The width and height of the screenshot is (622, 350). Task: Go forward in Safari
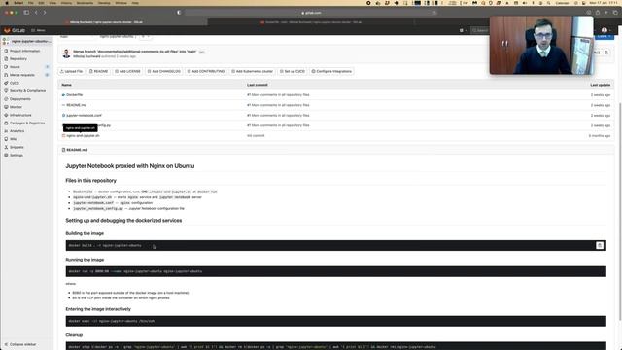45,13
